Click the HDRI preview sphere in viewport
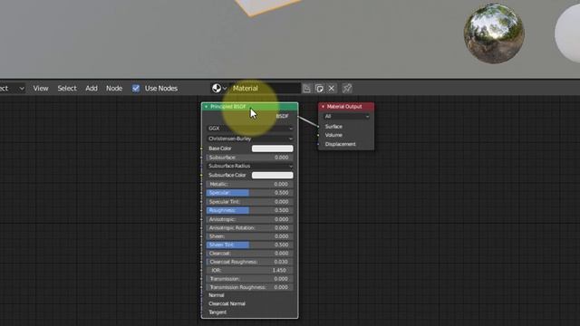 click(x=494, y=34)
